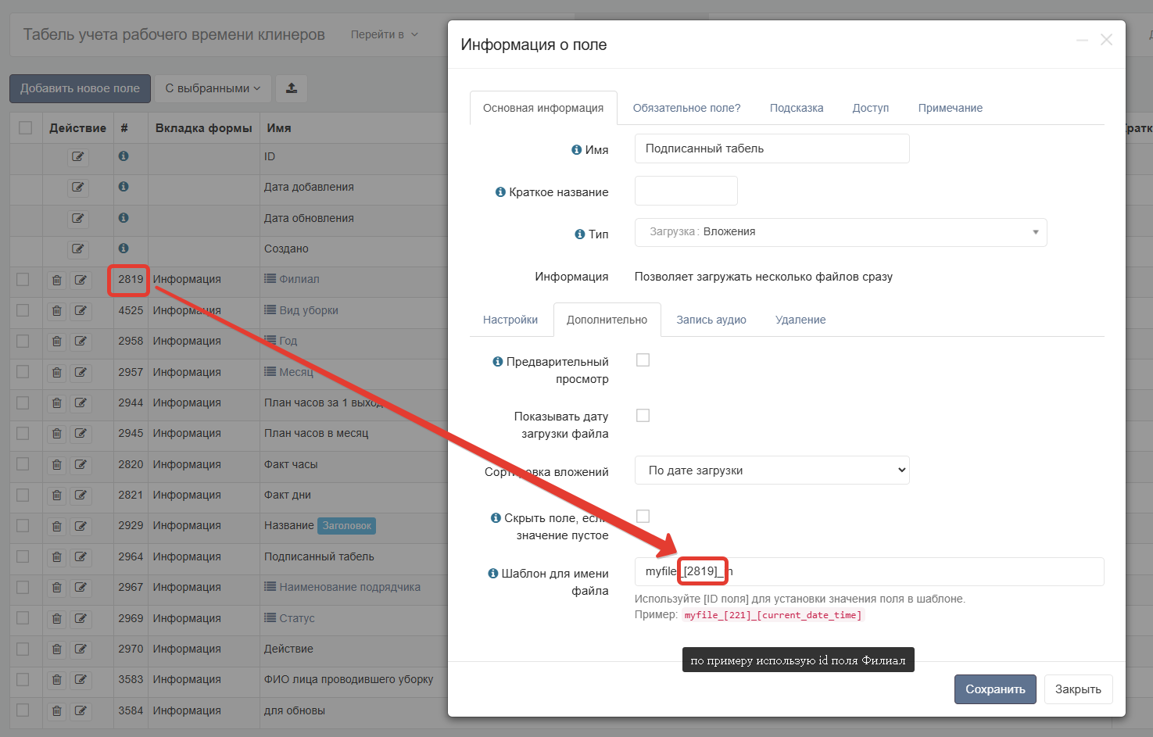Delete field 2929 Название
This screenshot has width=1153, height=737.
pyautogui.click(x=57, y=526)
